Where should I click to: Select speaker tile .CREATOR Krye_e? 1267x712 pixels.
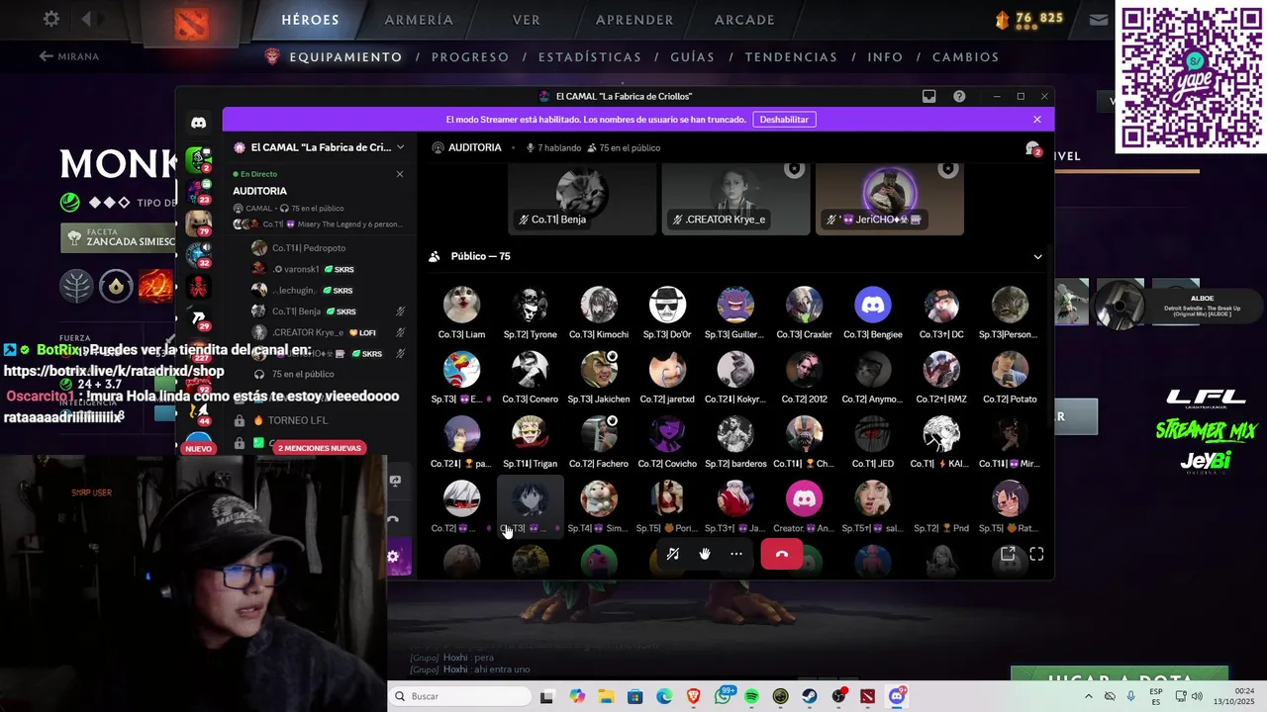[735, 199]
